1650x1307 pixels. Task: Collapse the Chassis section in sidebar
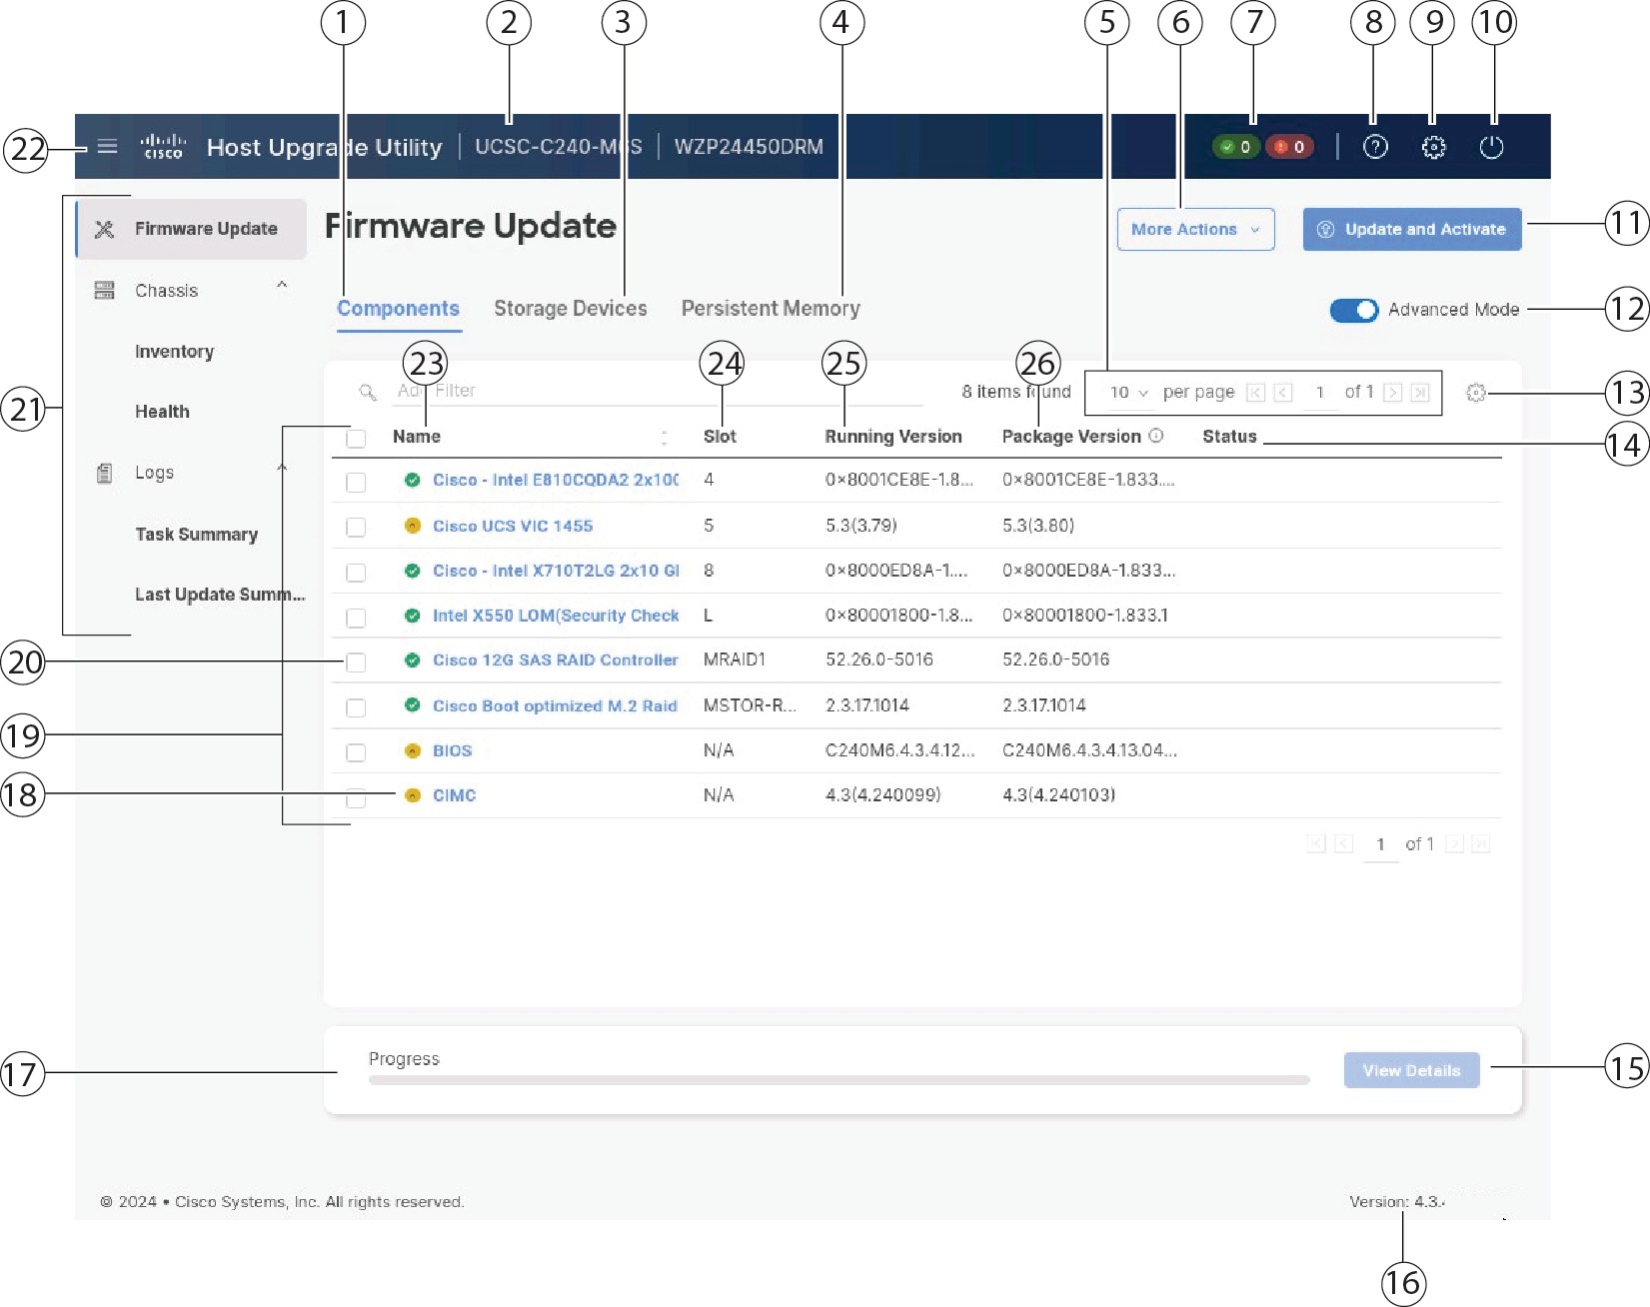(283, 285)
